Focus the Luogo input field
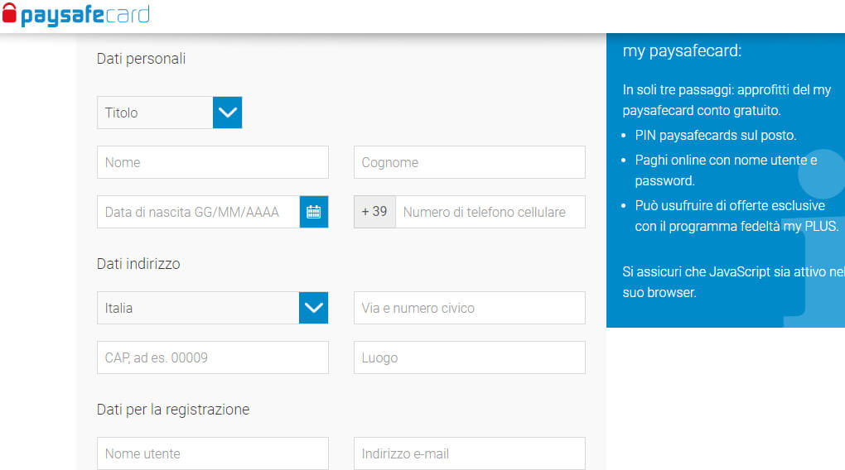This screenshot has height=470, width=845. [470, 357]
